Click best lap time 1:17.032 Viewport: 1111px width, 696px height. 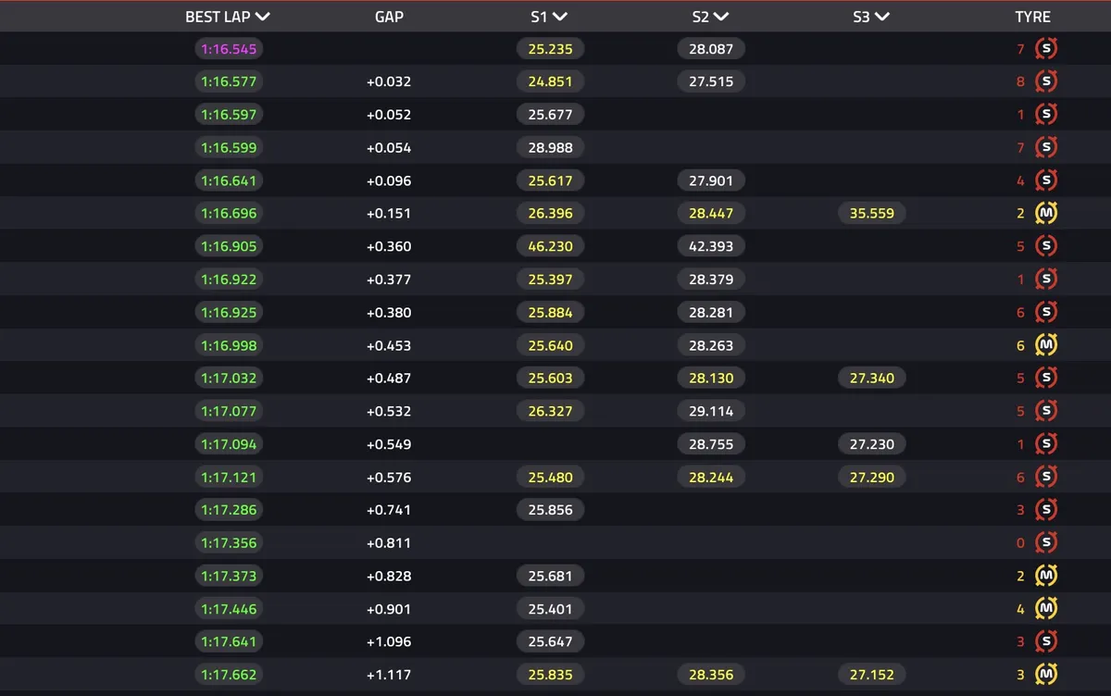[x=229, y=378]
